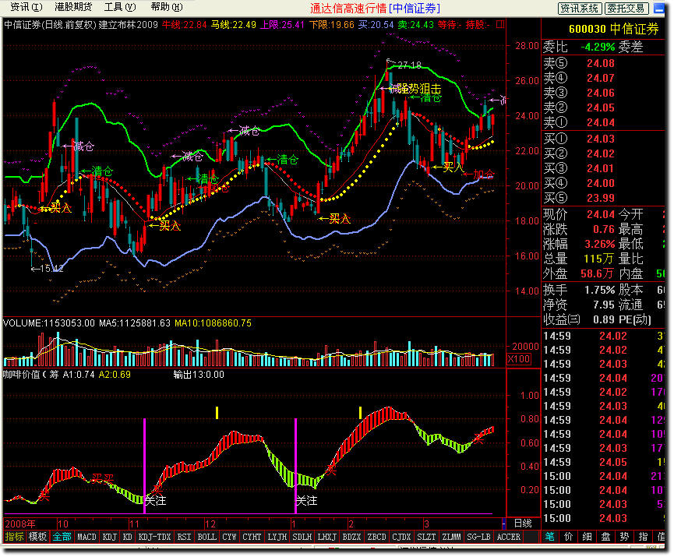Screen dimensions: 674x557
Task: Click the 强势狙击 chart signal label
Action: (x=418, y=88)
